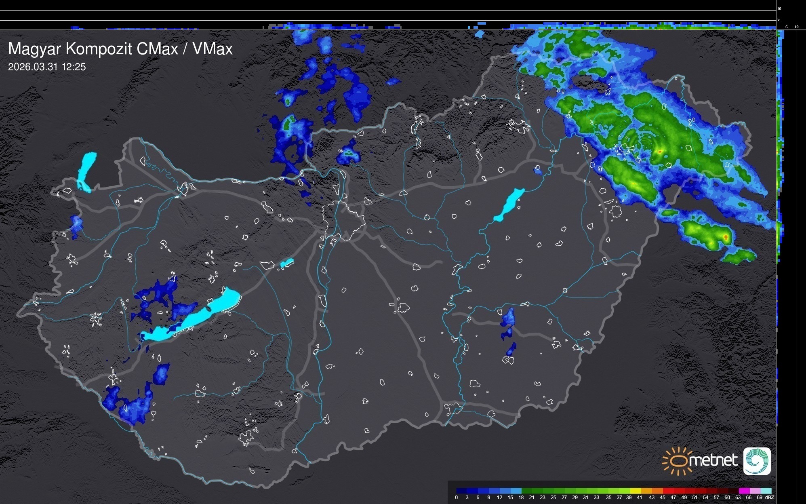The image size is (806, 504).
Task: Select the yellow 39 dBZ legend swatch
Action: [636, 491]
